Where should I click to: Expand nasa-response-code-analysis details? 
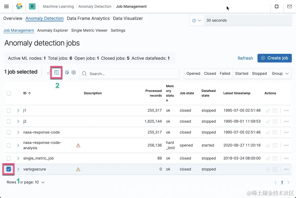click(x=18, y=145)
